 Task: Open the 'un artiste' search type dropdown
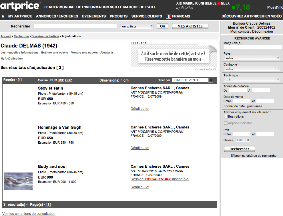[x=137, y=26]
